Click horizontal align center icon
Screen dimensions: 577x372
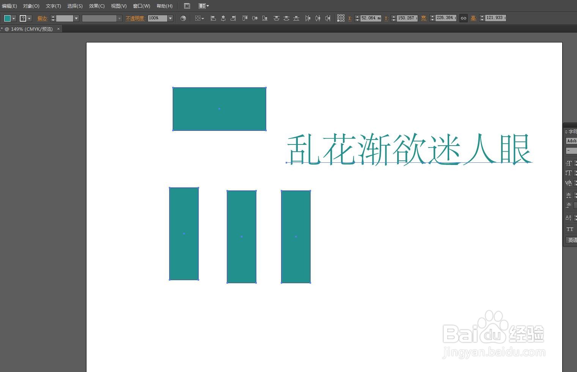(x=223, y=18)
